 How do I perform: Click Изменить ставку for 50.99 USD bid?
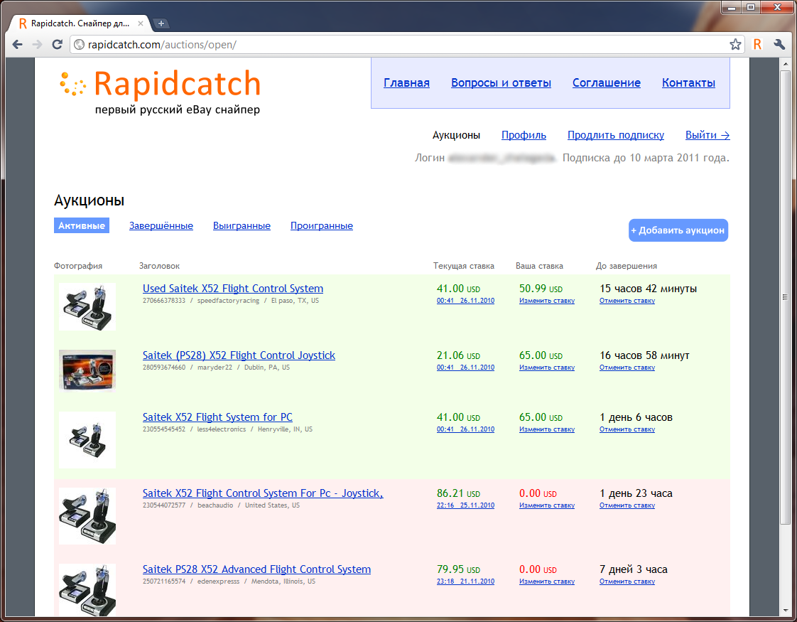click(x=547, y=301)
